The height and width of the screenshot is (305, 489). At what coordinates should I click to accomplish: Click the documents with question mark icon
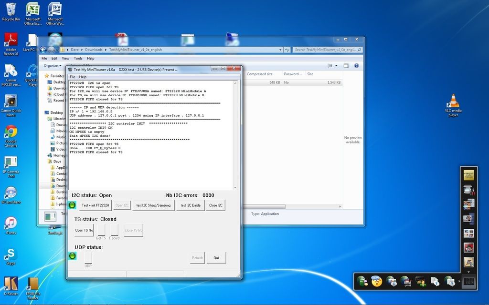coord(435,281)
